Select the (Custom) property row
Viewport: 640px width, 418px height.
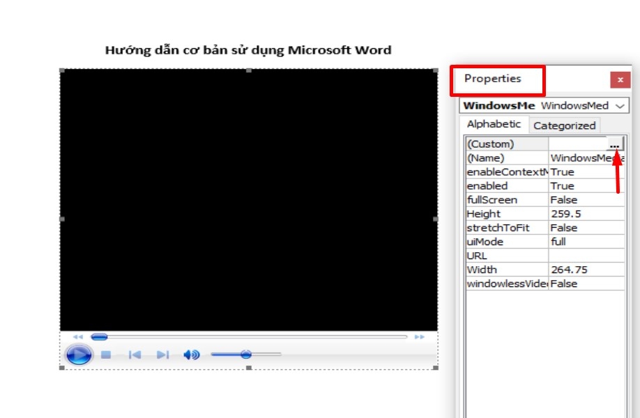[x=545, y=144]
